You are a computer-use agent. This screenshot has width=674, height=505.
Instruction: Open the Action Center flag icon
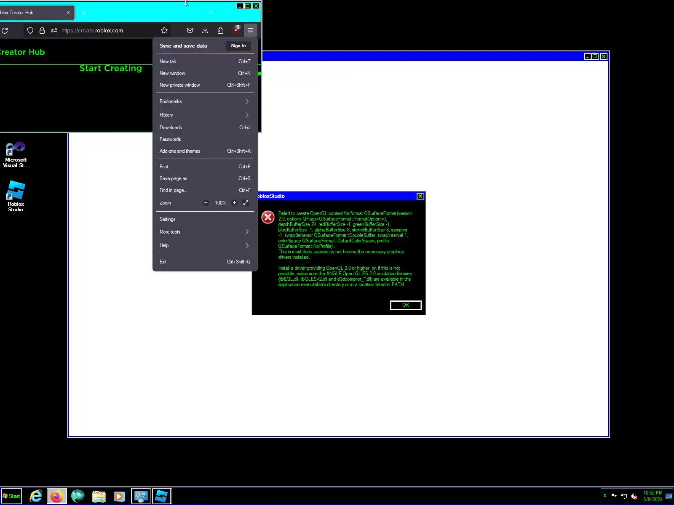(614, 496)
